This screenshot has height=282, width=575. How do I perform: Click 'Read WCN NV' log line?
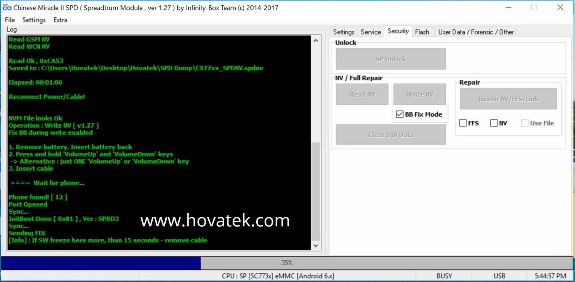(x=29, y=46)
